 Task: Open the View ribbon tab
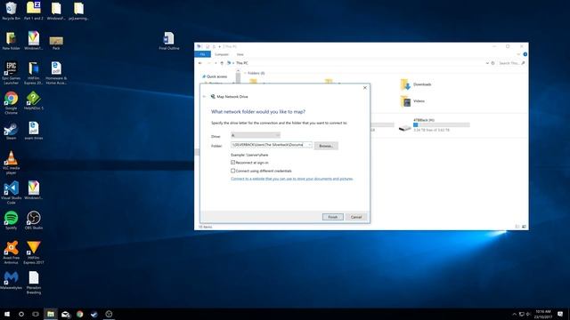240,54
